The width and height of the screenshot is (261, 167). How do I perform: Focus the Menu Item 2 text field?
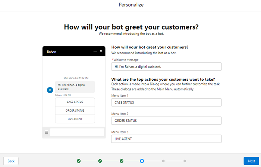coord(166,121)
